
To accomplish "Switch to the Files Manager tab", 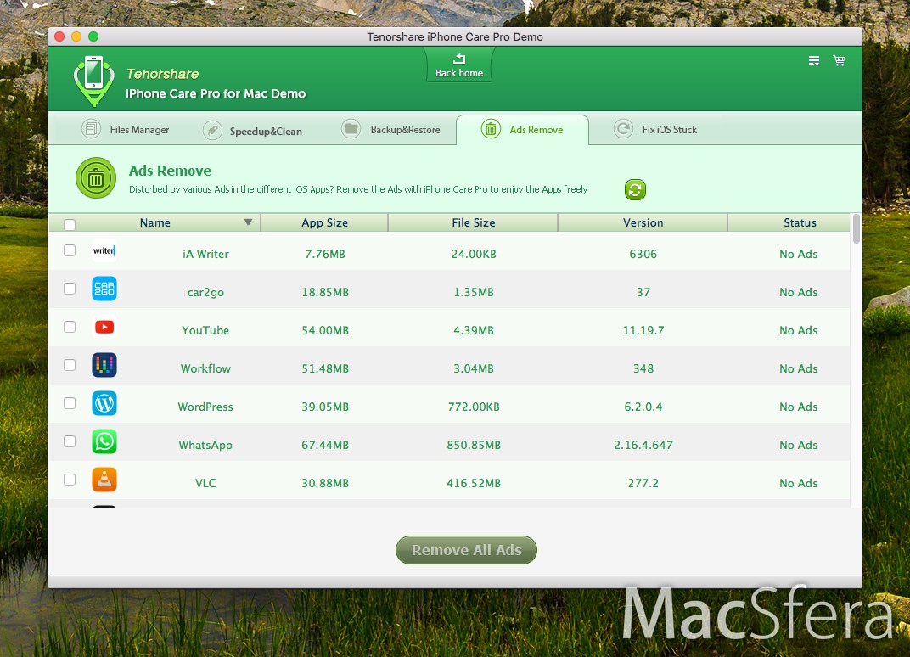I will pyautogui.click(x=126, y=129).
